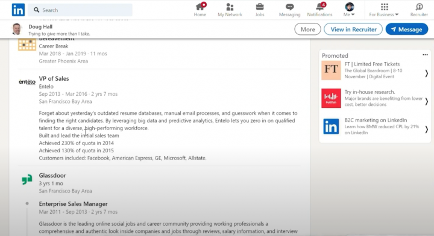This screenshot has height=236, width=434.
Task: Open the More actions dropdown button
Action: point(307,29)
